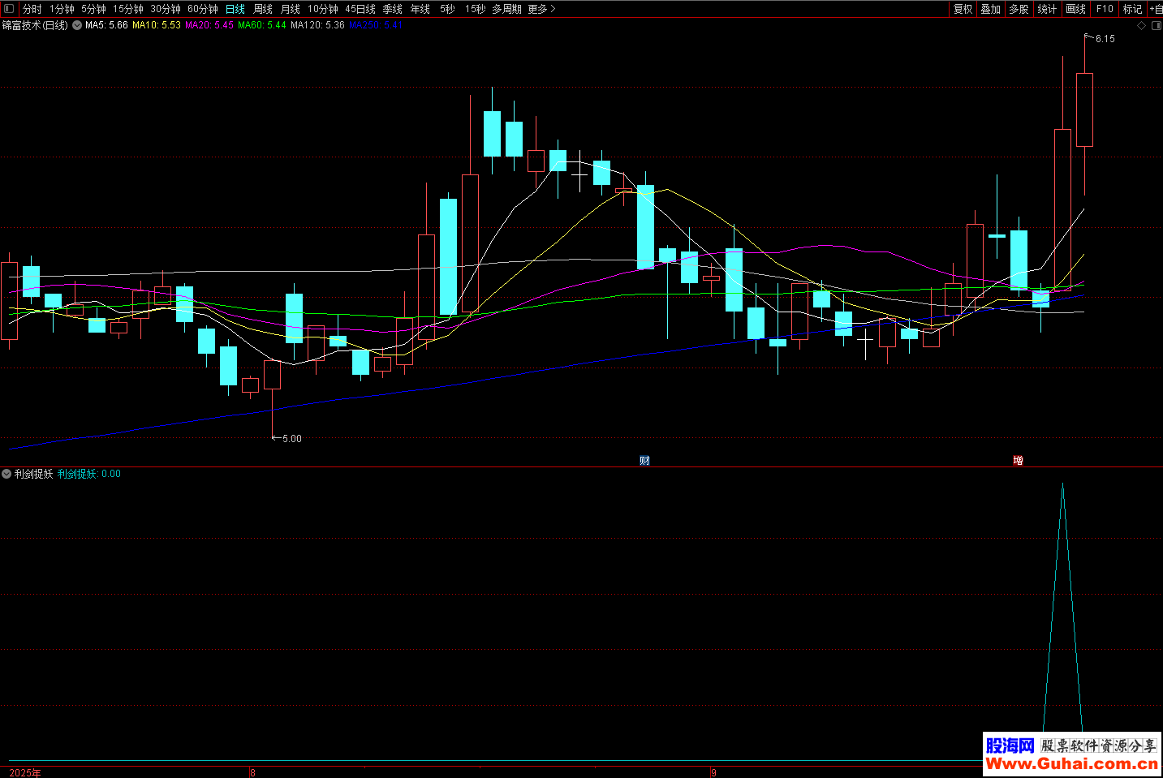Click the latest red candlestick at 6.15
The image size is (1163, 778).
pyautogui.click(x=1084, y=110)
